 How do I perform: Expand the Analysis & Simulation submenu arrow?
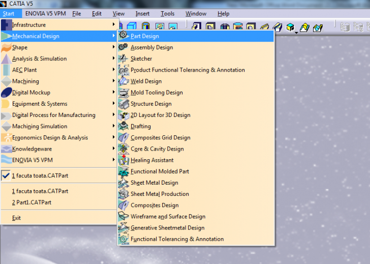click(113, 58)
